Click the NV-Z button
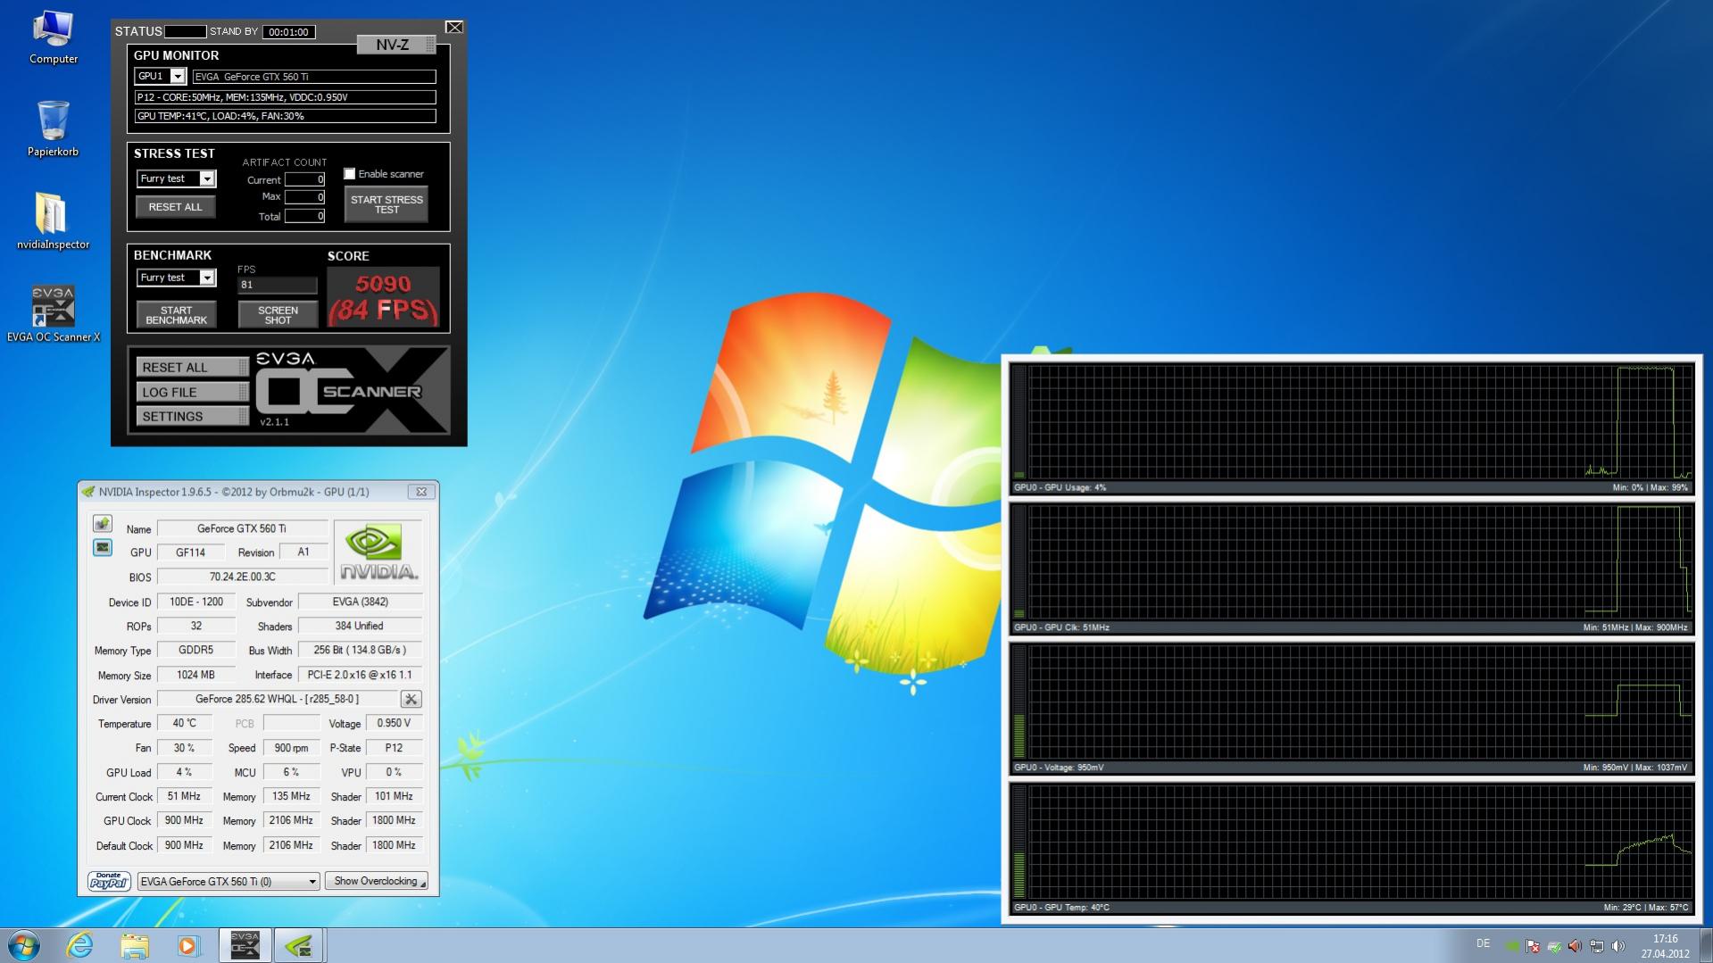Image resolution: width=1713 pixels, height=963 pixels. click(x=396, y=45)
